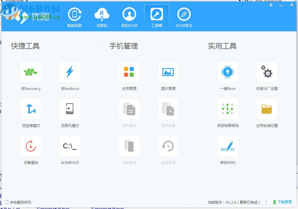This screenshot has height=209, width=298.
Task: Open the ADB命令行 command line
Action: pyautogui.click(x=70, y=150)
